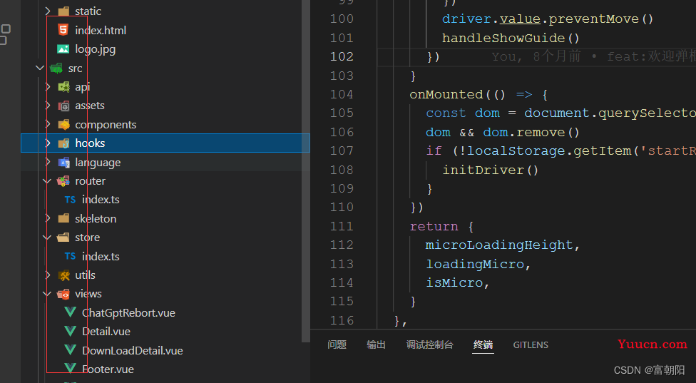Click the image icon beside logo.jpg
Screen dimensions: 696x383
coord(63,48)
